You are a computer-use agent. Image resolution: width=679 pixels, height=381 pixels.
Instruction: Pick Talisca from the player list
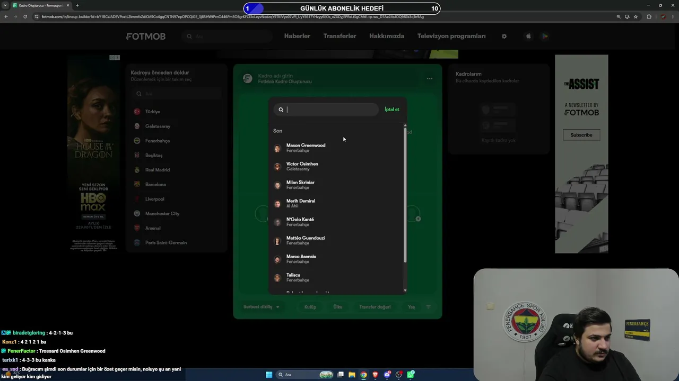[337, 278]
